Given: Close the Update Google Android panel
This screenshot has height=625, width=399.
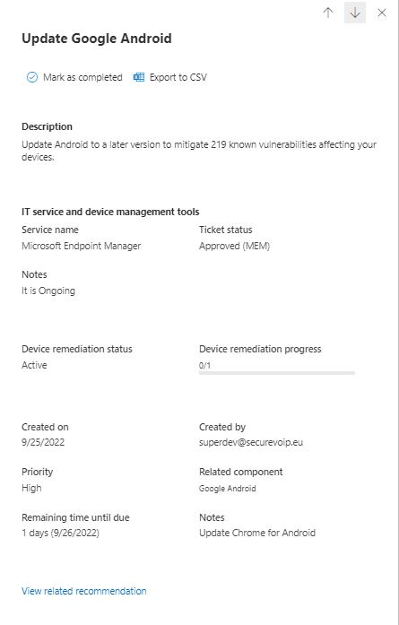Looking at the screenshot, I should pos(382,13).
